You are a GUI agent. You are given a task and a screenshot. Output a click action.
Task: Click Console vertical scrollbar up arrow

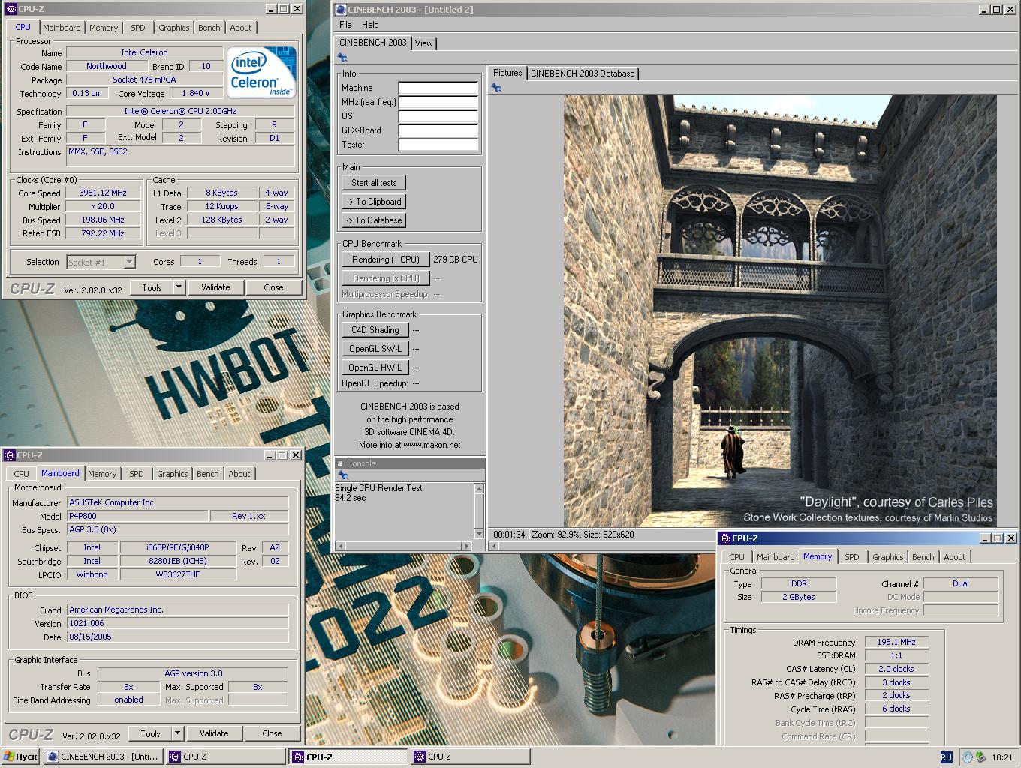[480, 488]
